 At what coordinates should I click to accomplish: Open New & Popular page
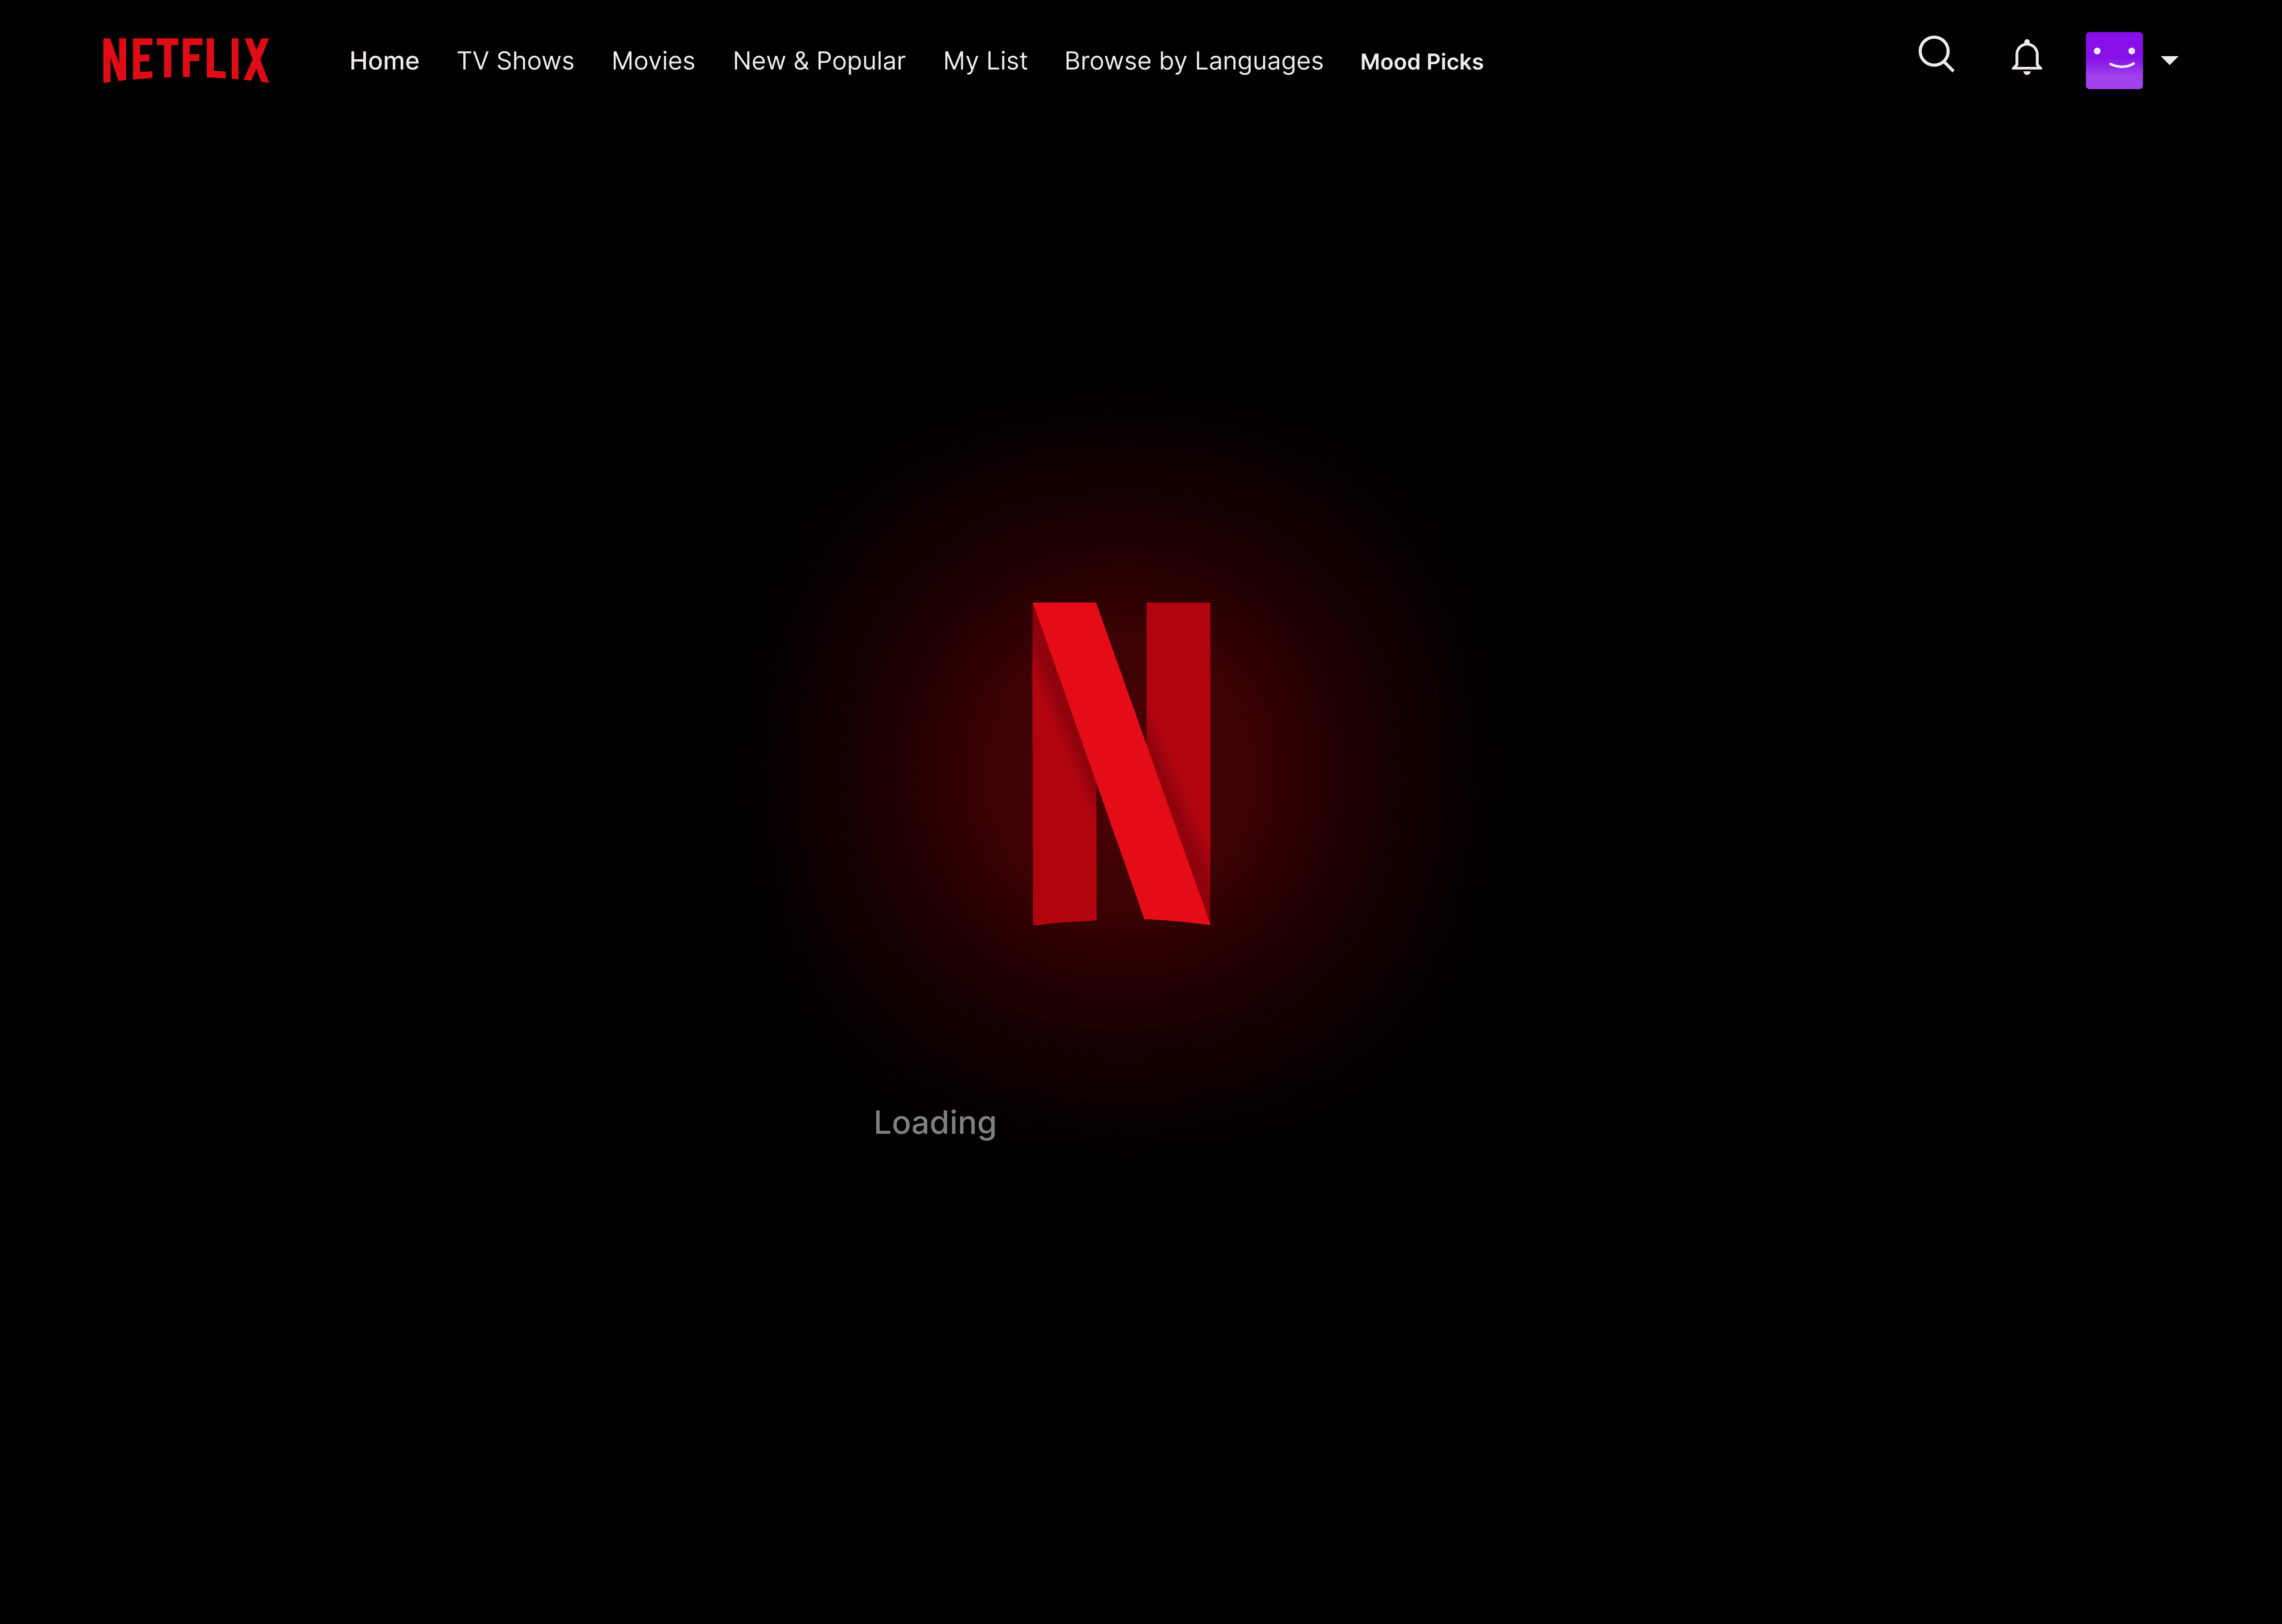(x=819, y=61)
